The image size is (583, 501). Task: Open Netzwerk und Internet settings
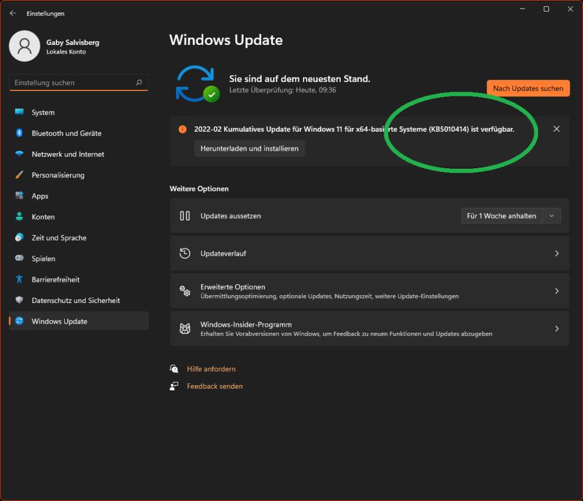pyautogui.click(x=79, y=154)
